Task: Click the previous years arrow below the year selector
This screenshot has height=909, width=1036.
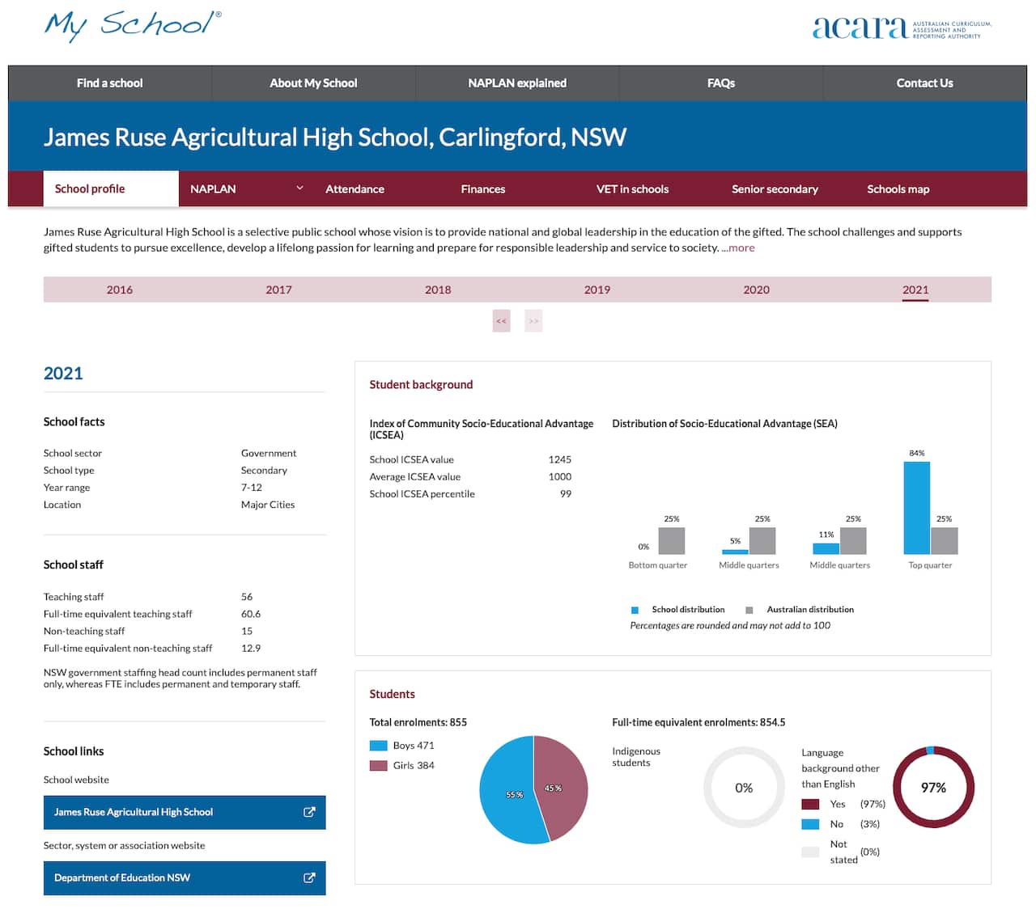Action: click(x=501, y=321)
